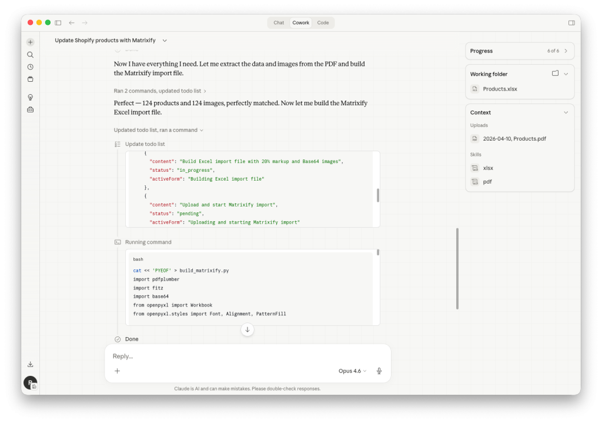602x423 pixels.
Task: Activate the microphone icon in the reply bar
Action: (379, 371)
